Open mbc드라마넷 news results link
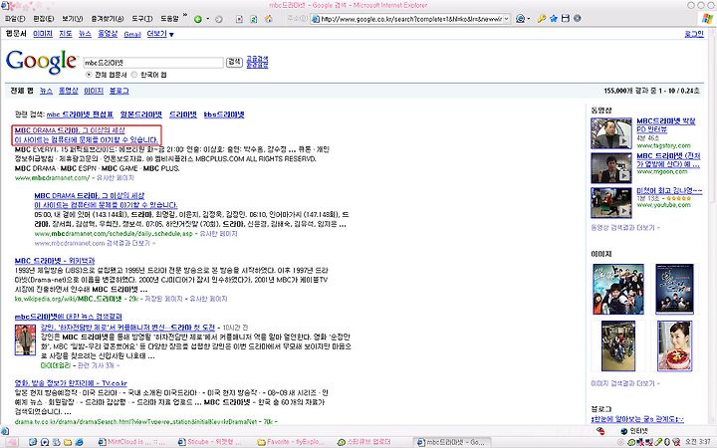This screenshot has width=717, height=448. 69,317
